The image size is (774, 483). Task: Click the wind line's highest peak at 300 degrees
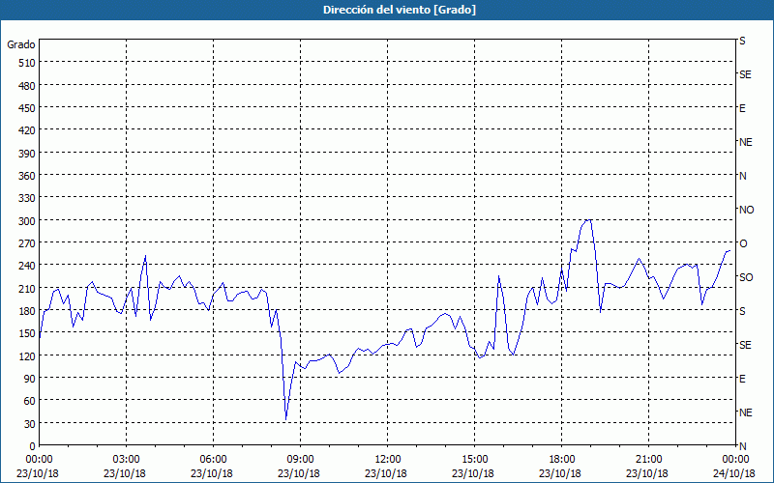tap(589, 220)
